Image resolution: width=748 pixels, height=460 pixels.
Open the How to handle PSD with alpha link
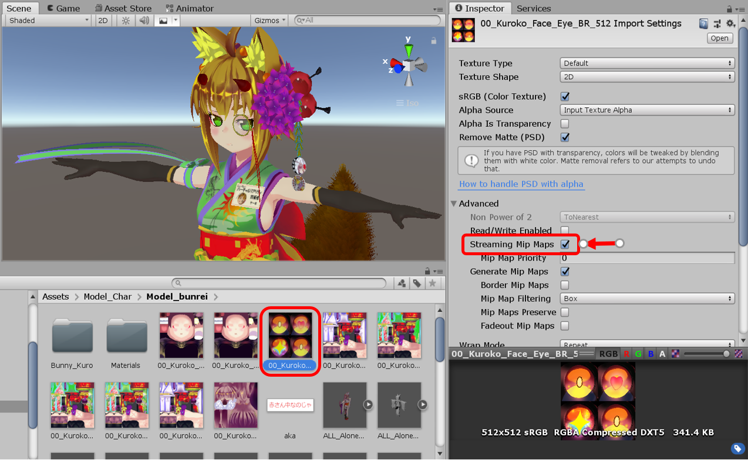point(521,184)
